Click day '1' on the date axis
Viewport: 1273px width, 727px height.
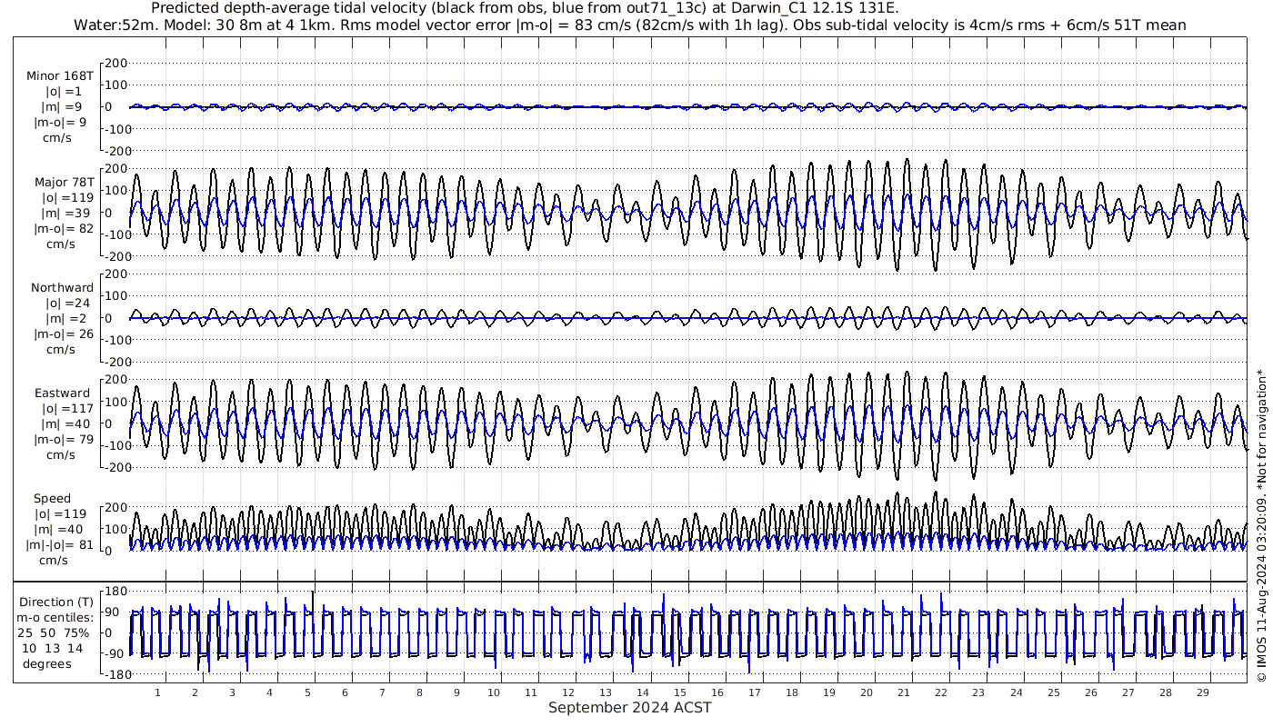click(x=157, y=692)
